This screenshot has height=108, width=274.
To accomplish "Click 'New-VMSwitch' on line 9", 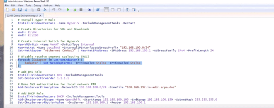I will (28, 44).
